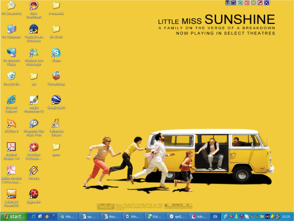Open the 06-10-06 folder
Screen dimensions: 294x221
point(56,31)
